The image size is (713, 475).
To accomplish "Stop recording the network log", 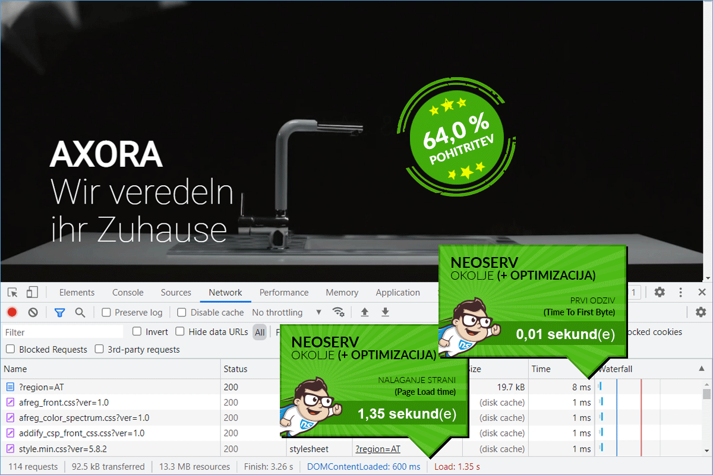I will click(x=12, y=312).
